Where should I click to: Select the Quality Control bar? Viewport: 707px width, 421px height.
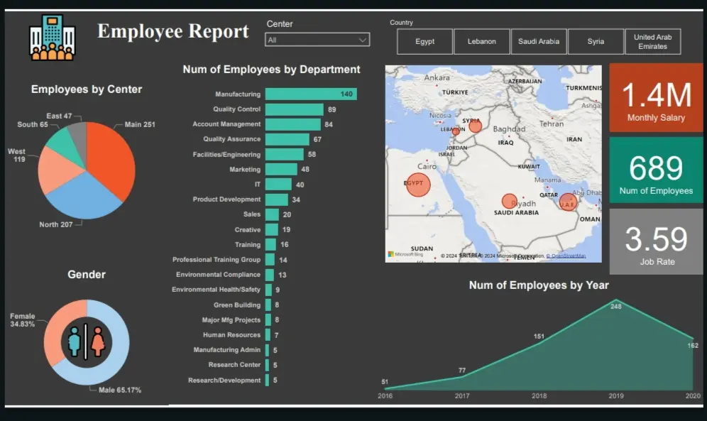294,109
